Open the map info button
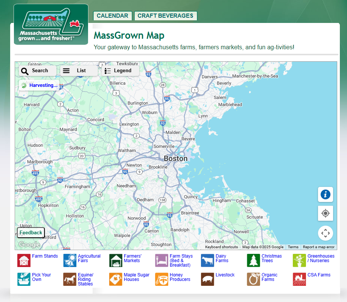Viewport: 347px width, 302px height. [326, 194]
